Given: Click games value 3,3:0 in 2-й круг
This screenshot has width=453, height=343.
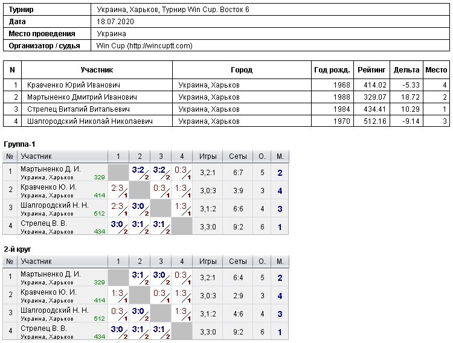Looking at the screenshot, I should 208,332.
